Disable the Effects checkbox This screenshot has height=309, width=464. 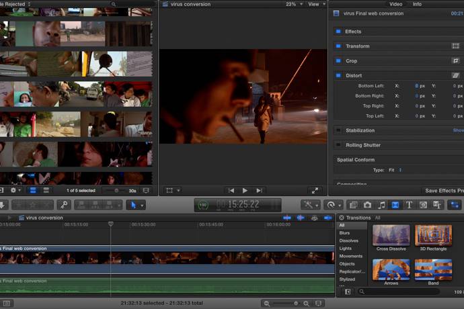[x=338, y=32]
